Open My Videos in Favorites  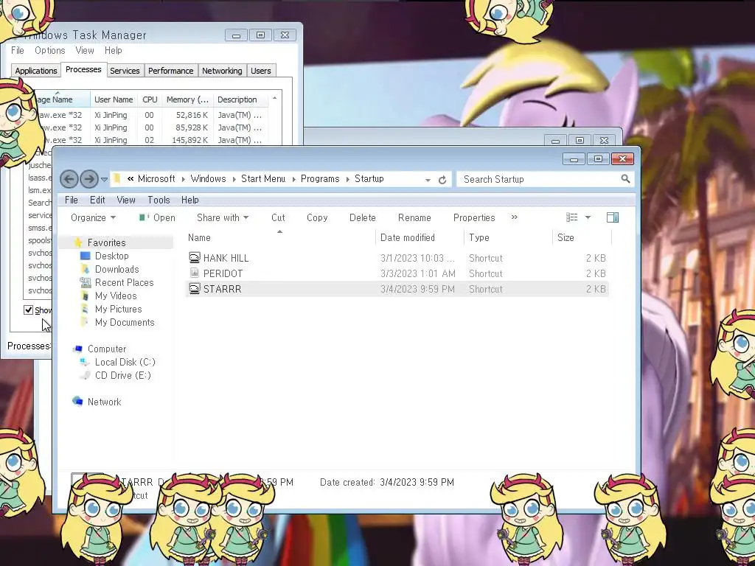(x=116, y=296)
